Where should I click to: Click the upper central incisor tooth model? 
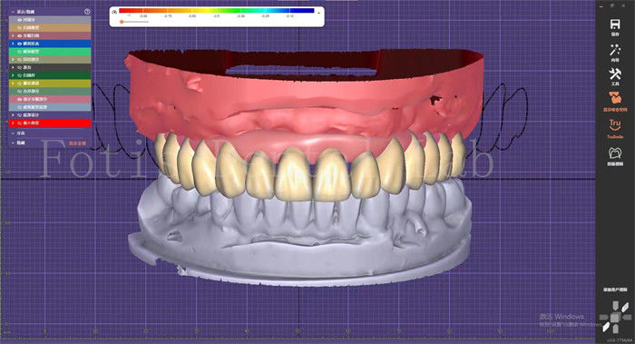point(292,173)
